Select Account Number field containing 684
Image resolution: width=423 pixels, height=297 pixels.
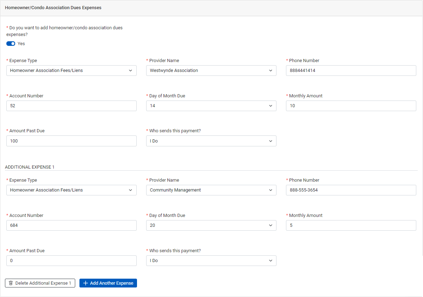[x=71, y=225]
